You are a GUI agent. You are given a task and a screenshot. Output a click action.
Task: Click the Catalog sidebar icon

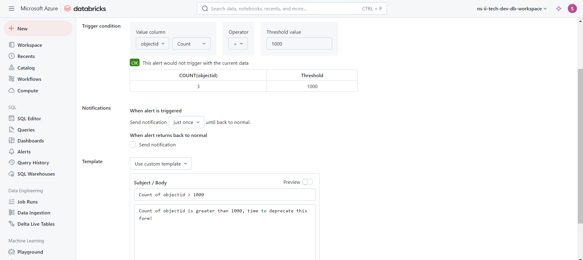coord(12,67)
